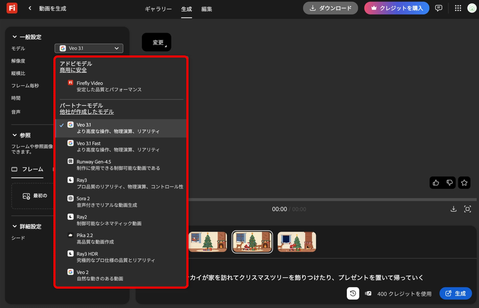Select the Ray3 HDR model
This screenshot has height=308, width=479.
121,257
